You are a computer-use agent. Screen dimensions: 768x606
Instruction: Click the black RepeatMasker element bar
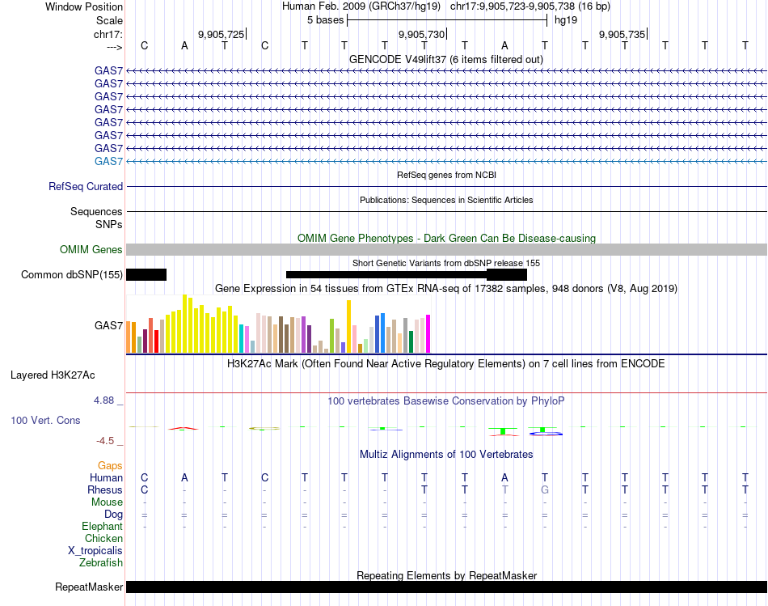click(x=447, y=587)
